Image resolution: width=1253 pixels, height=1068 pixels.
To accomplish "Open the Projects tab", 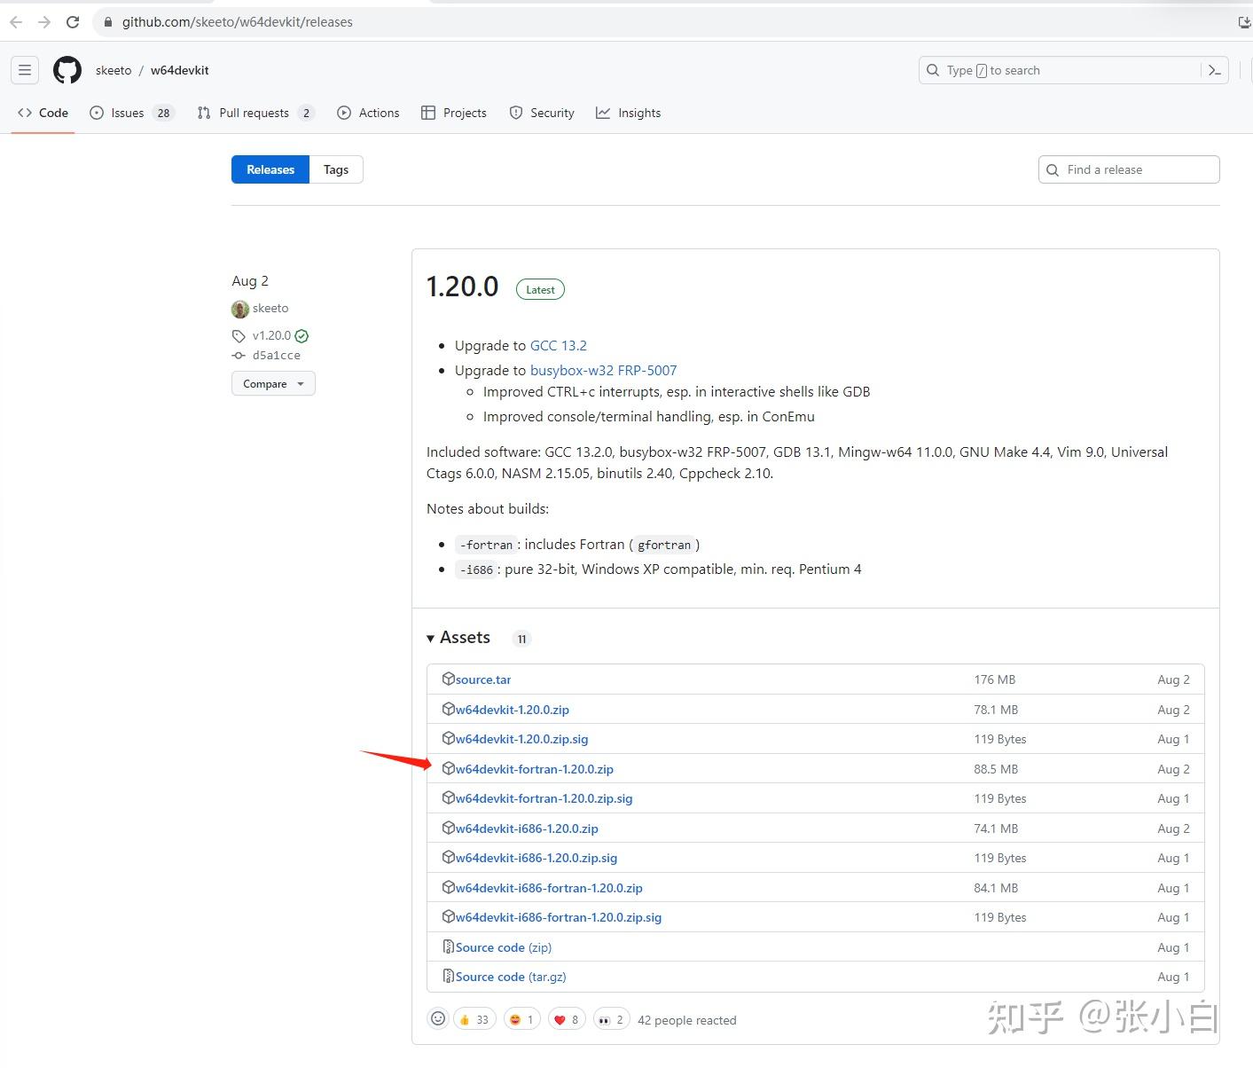I will tap(454, 113).
